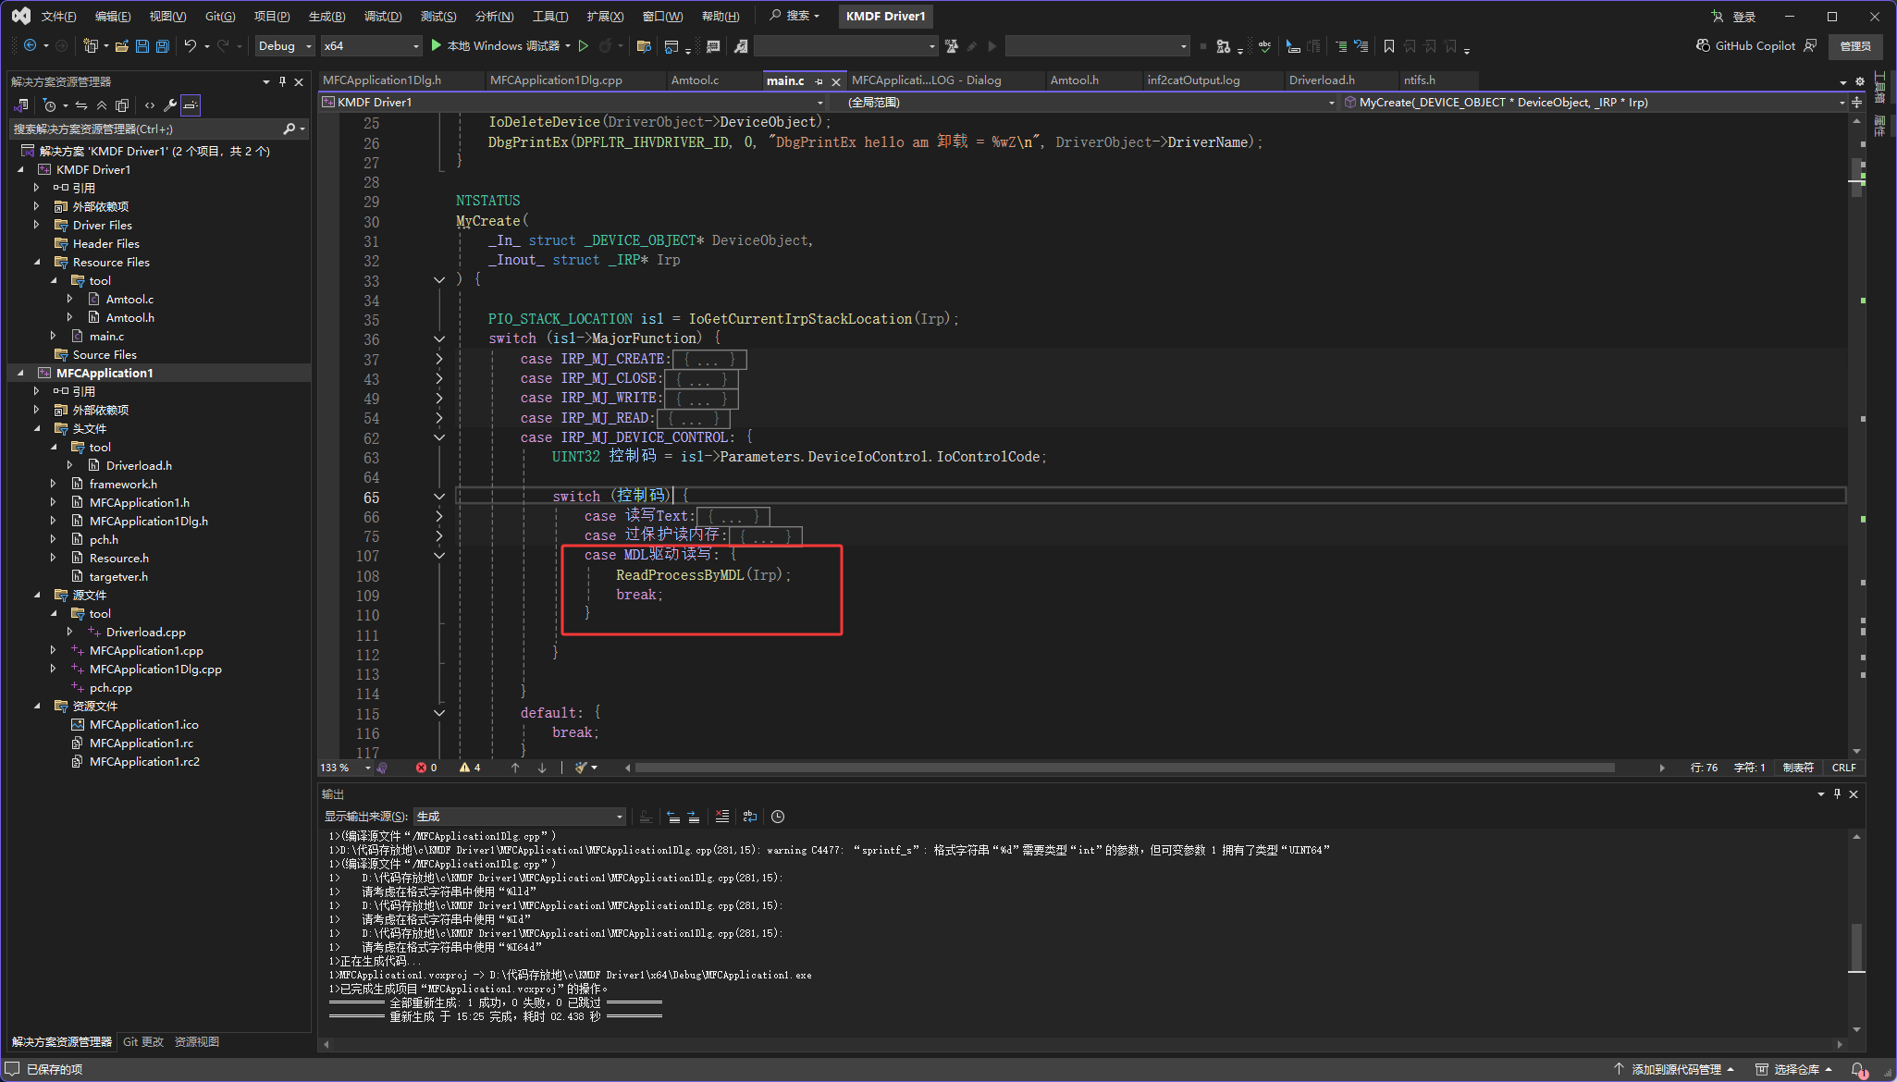Click the clock timestamp icon in Output toolbar
Screen dimensions: 1897x1082
tap(778, 817)
